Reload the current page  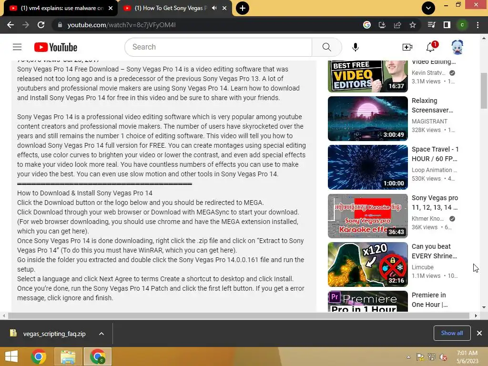click(x=41, y=25)
